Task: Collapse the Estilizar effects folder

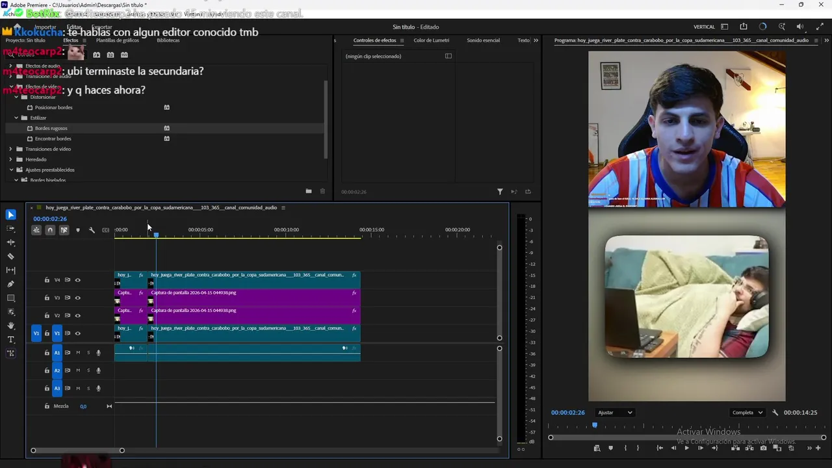Action: click(16, 118)
